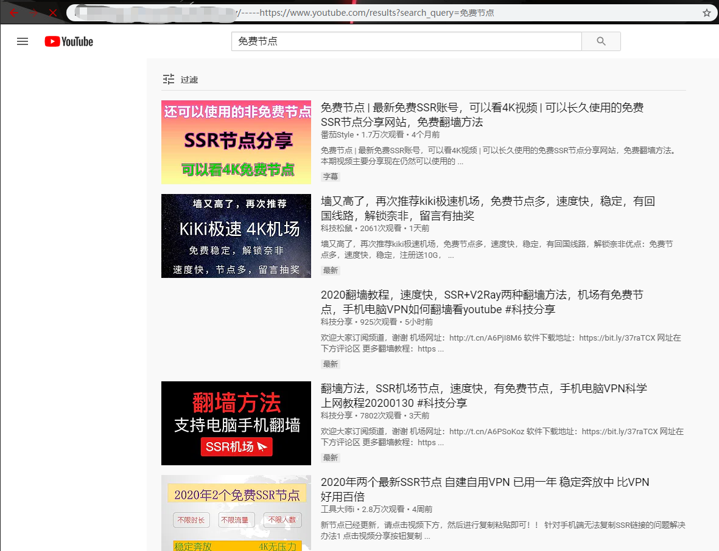Click the 1.7万次观看 view count
This screenshot has height=551, width=719.
click(382, 134)
